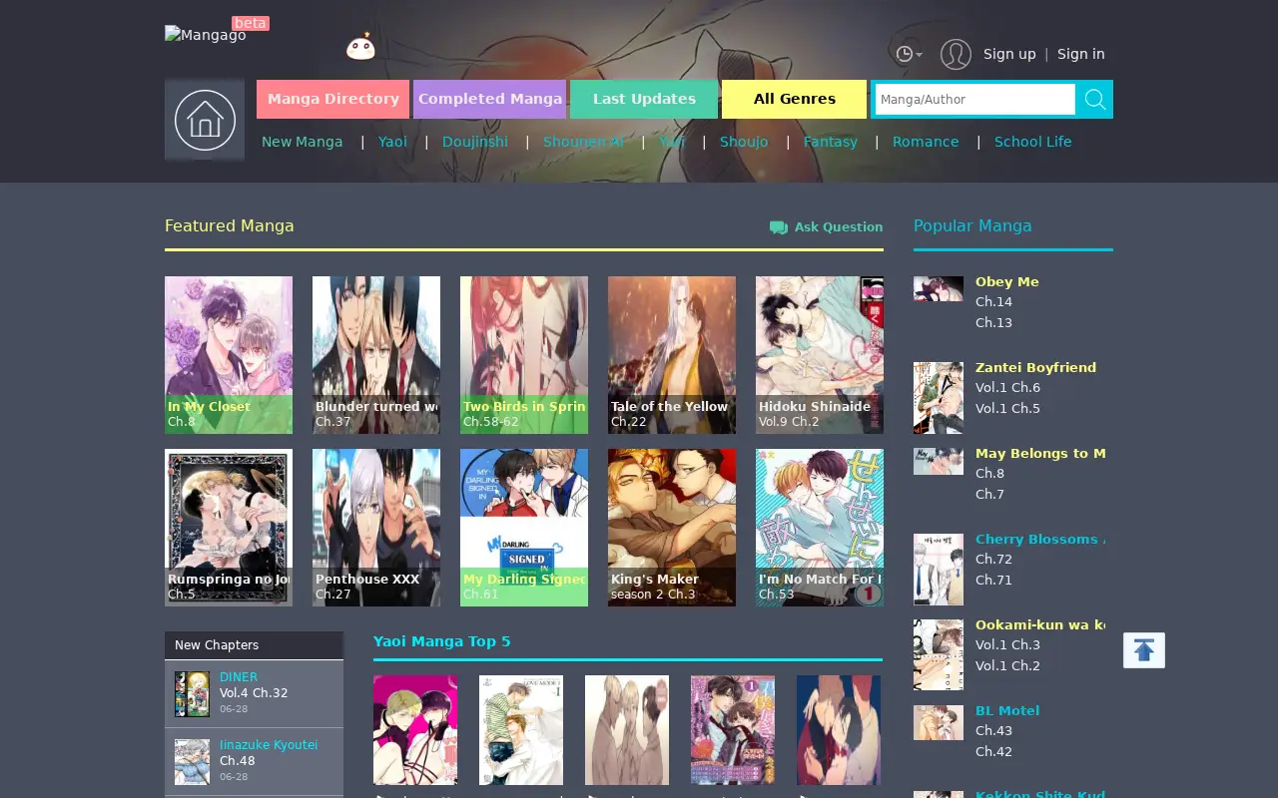Open the Tale of the Yellow cover
Image resolution: width=1278 pixels, height=798 pixels.
(x=672, y=355)
